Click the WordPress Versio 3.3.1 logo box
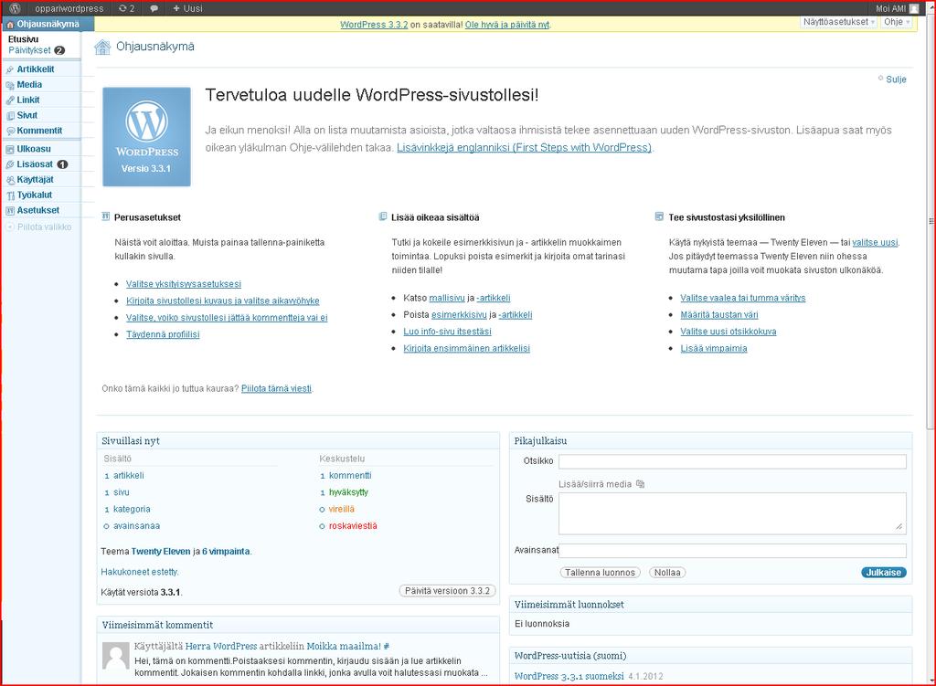Viewport: 936px width, 686px height. click(147, 137)
